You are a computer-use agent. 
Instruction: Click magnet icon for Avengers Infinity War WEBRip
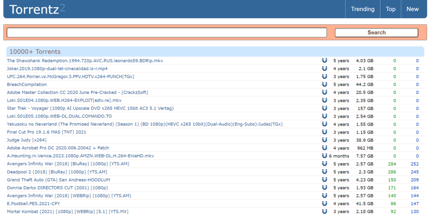(x=325, y=196)
